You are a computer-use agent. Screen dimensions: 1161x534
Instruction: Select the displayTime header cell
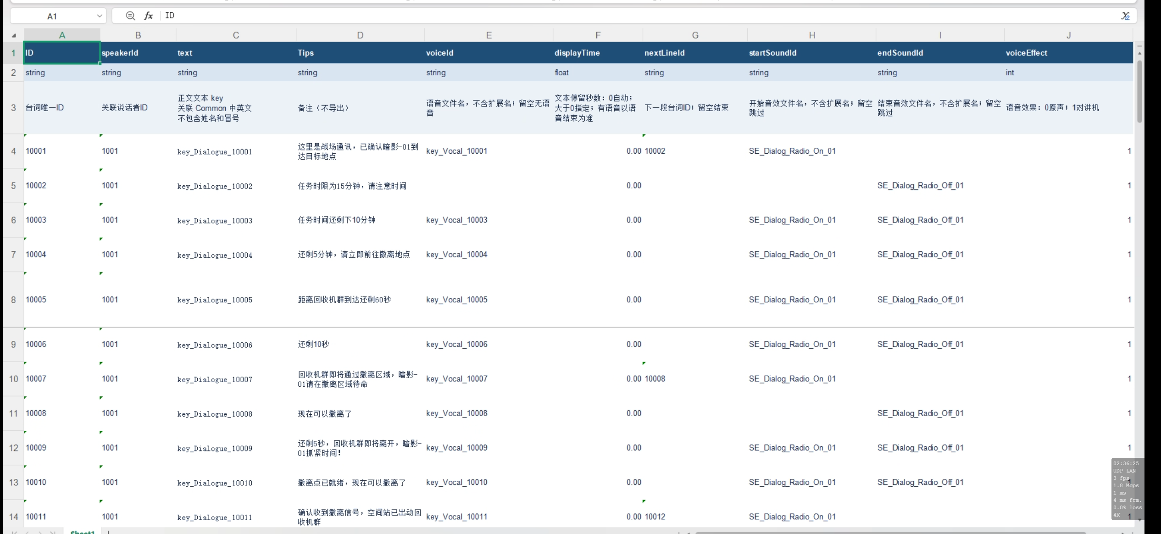click(x=598, y=53)
